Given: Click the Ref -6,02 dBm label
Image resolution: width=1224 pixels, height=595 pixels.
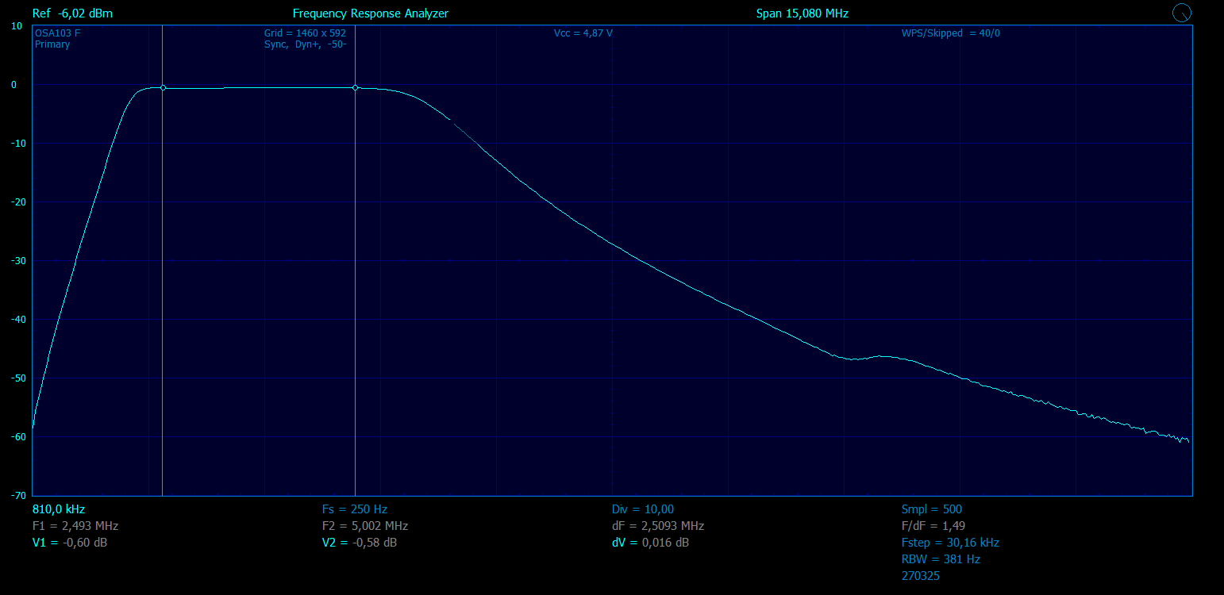Looking at the screenshot, I should 72,13.
